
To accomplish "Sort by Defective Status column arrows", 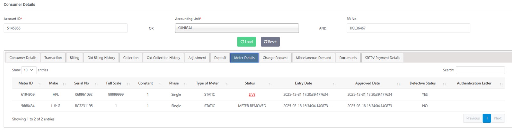I will (x=444, y=84).
